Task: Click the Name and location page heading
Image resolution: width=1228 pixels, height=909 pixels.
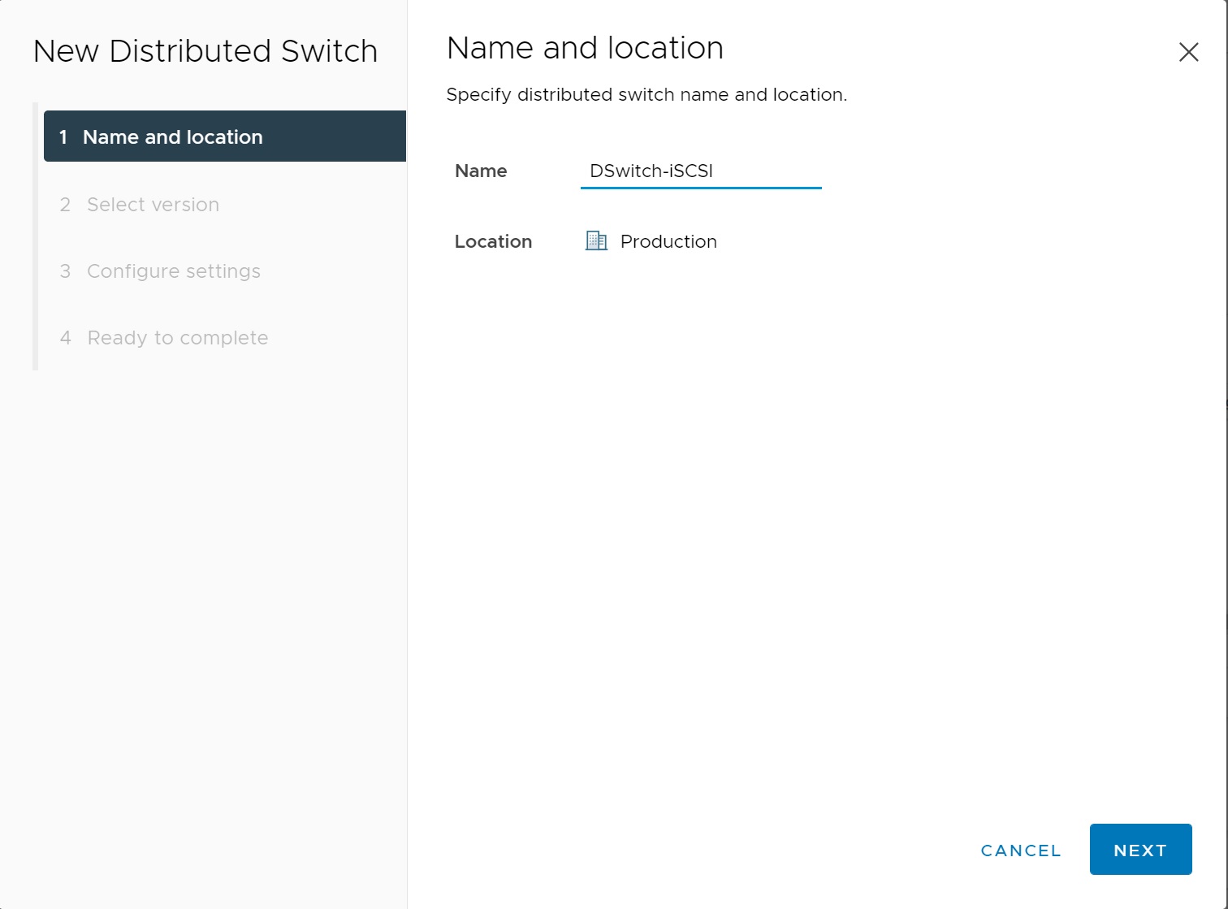Action: (x=585, y=48)
